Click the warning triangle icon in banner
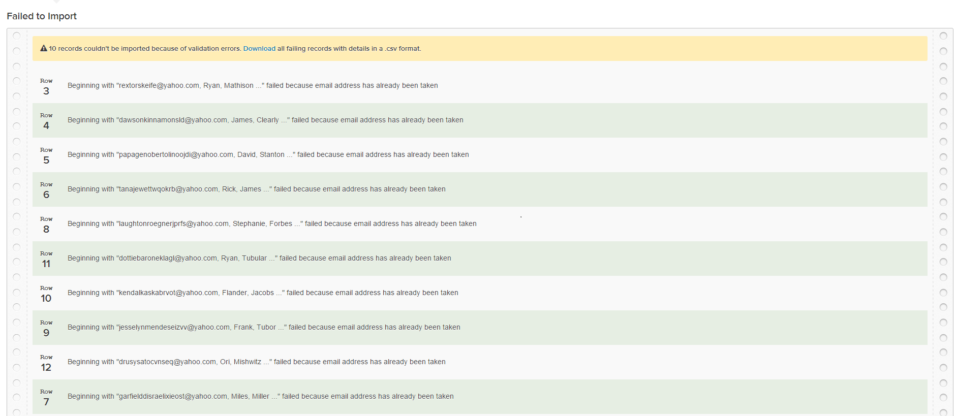 point(44,49)
